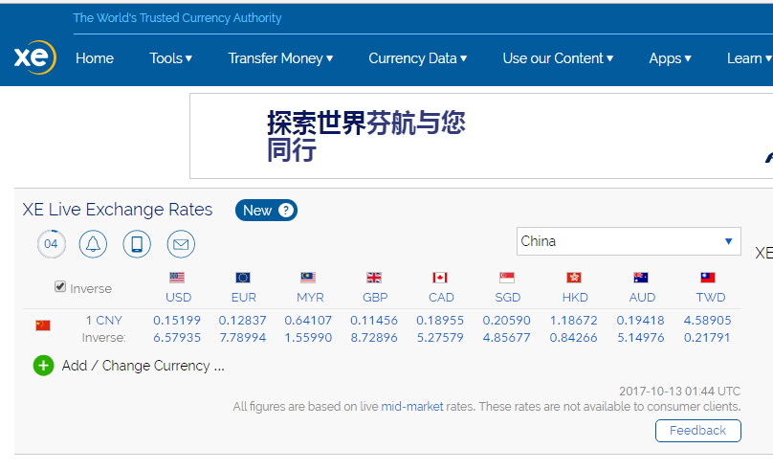Click the EUR rate 0.12837

point(243,321)
